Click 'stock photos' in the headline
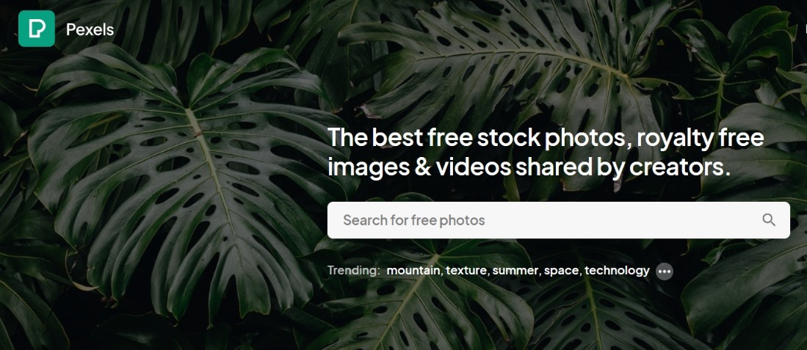807x350 pixels. [x=553, y=138]
